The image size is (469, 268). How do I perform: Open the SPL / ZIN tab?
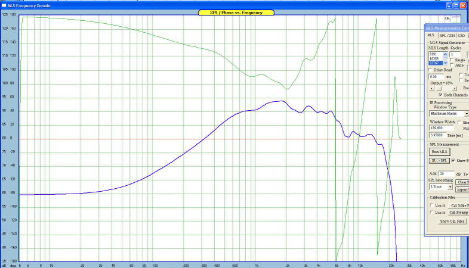447,36
